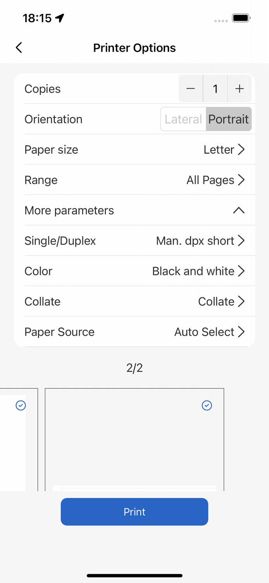Open Range settings via its chevron icon
The image size is (269, 583).
241,180
